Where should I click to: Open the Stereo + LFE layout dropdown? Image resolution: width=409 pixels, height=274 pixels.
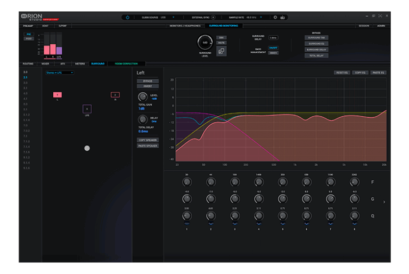(x=60, y=72)
